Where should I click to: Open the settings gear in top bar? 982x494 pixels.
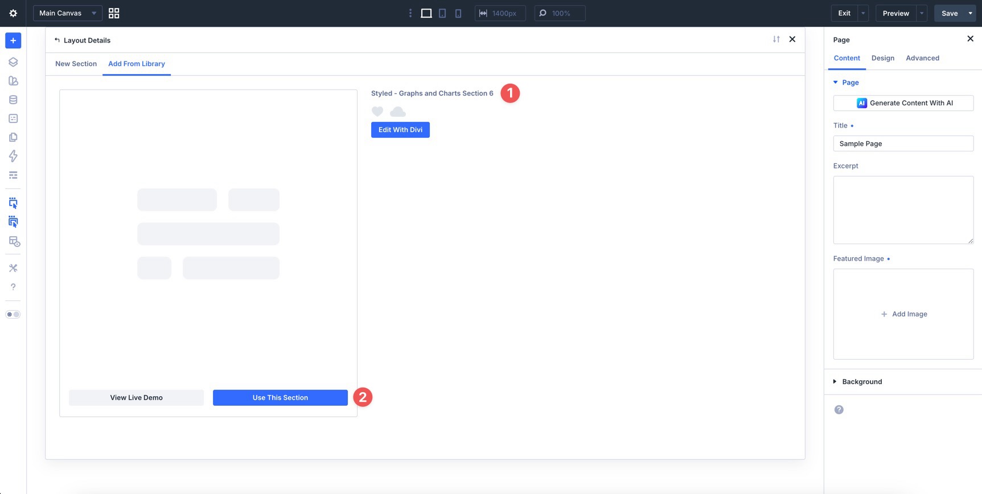pyautogui.click(x=13, y=13)
